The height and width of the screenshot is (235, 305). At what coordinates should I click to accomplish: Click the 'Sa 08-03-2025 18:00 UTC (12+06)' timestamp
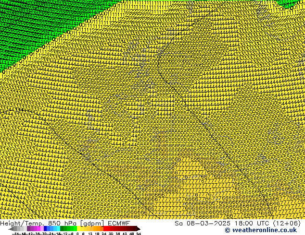238,223
